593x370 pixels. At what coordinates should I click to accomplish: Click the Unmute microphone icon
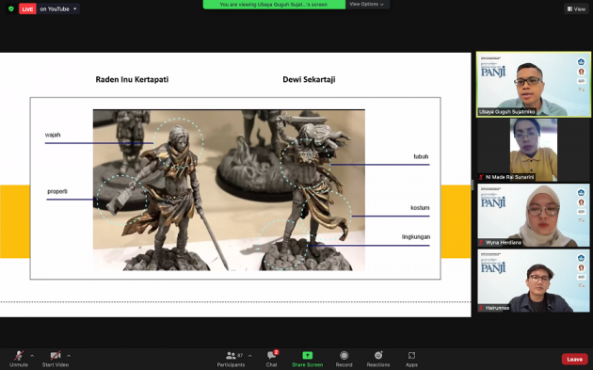pos(19,356)
